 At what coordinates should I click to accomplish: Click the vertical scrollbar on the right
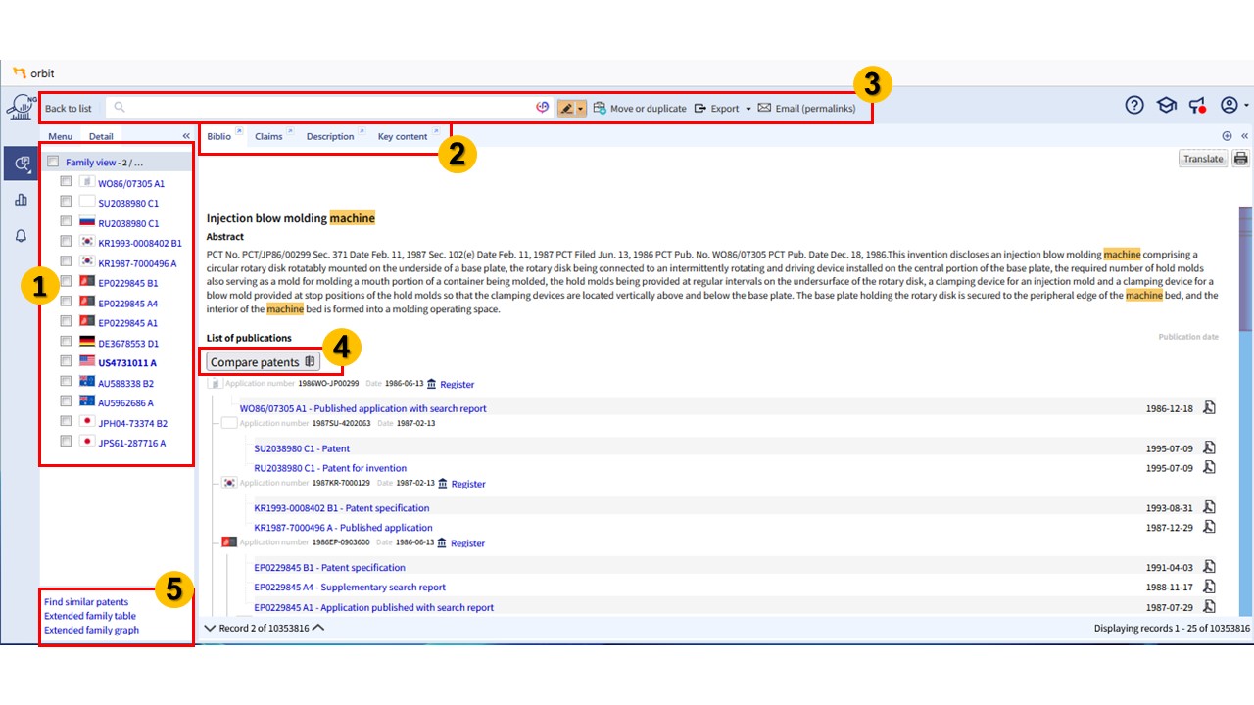pyautogui.click(x=1245, y=392)
